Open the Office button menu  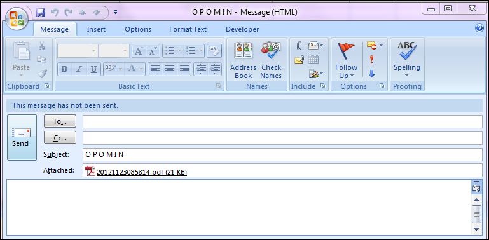(x=17, y=19)
